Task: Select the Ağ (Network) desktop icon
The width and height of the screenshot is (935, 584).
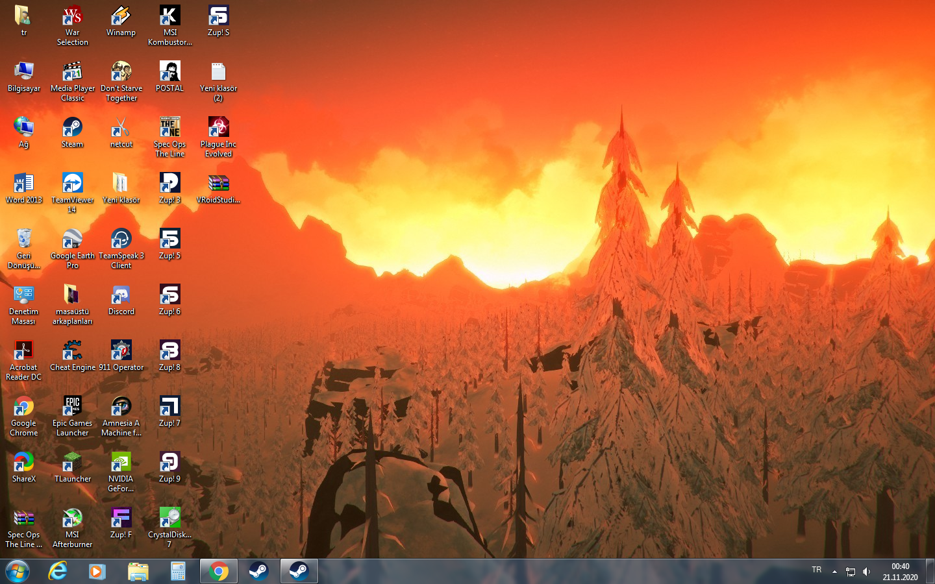Action: (24, 132)
